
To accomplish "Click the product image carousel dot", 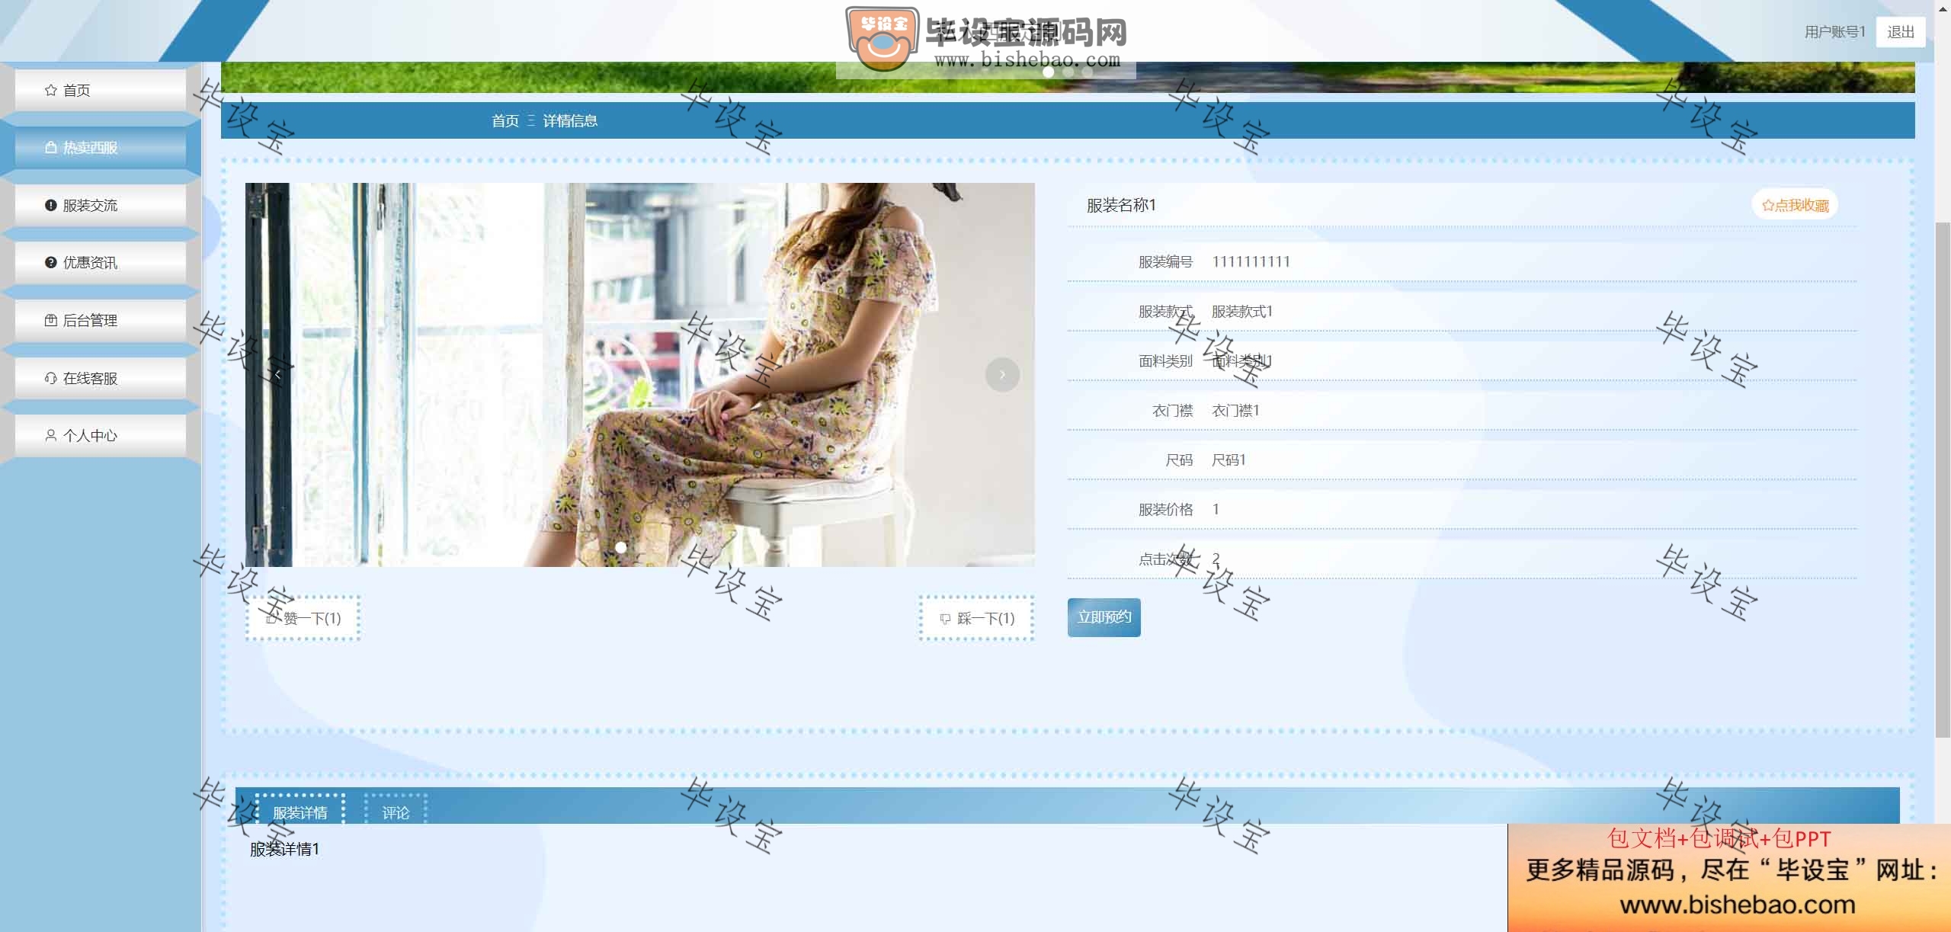I will (x=621, y=547).
